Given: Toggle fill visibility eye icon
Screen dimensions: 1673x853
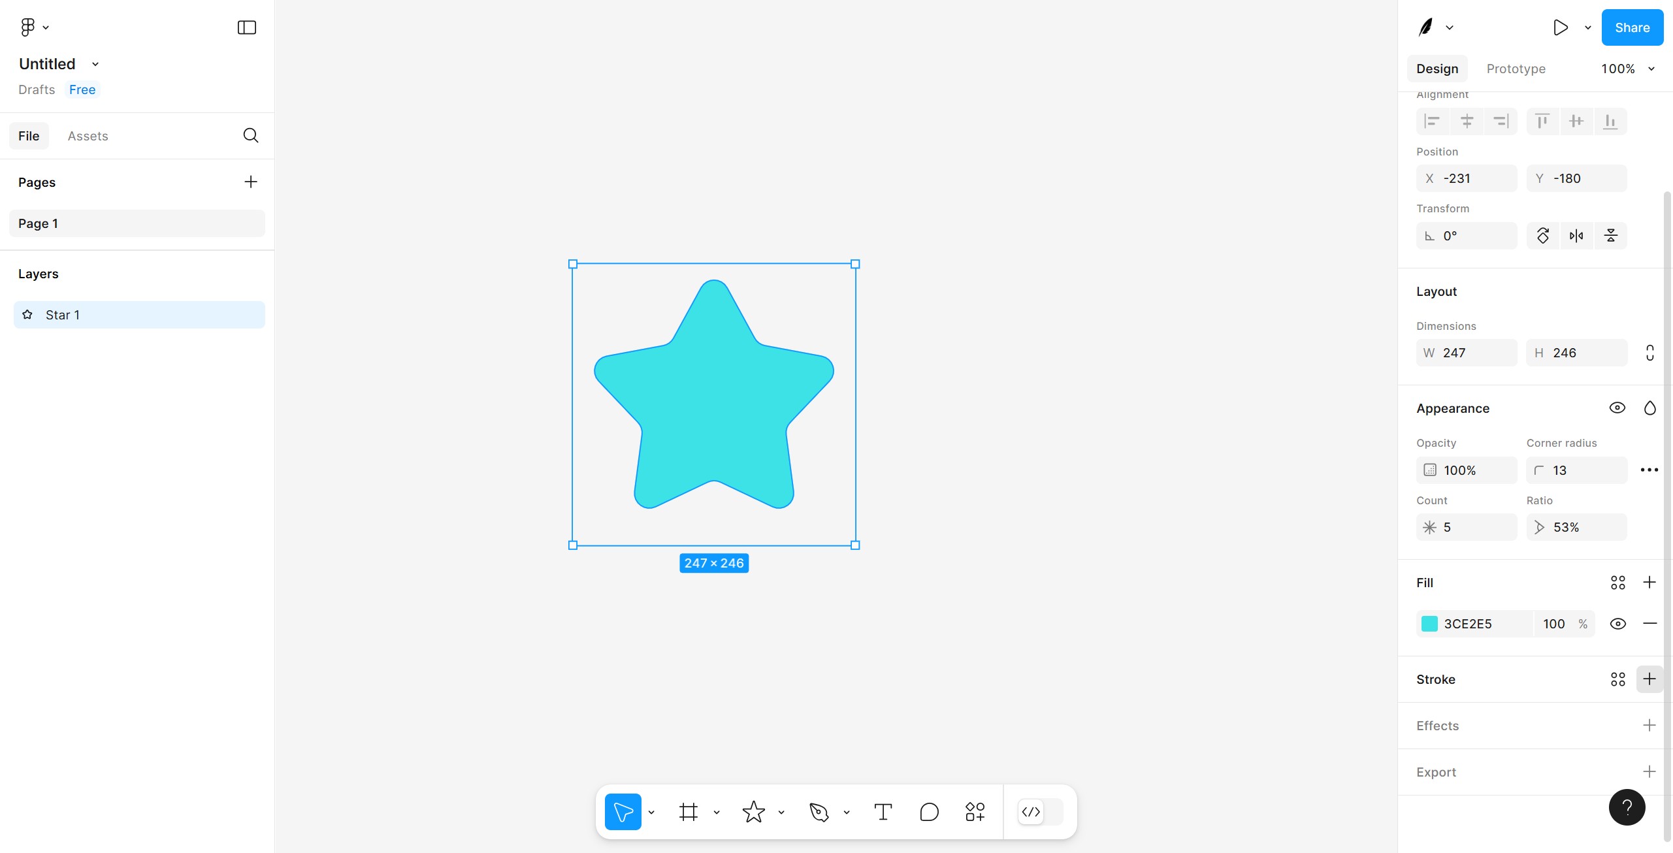Looking at the screenshot, I should click(1617, 624).
